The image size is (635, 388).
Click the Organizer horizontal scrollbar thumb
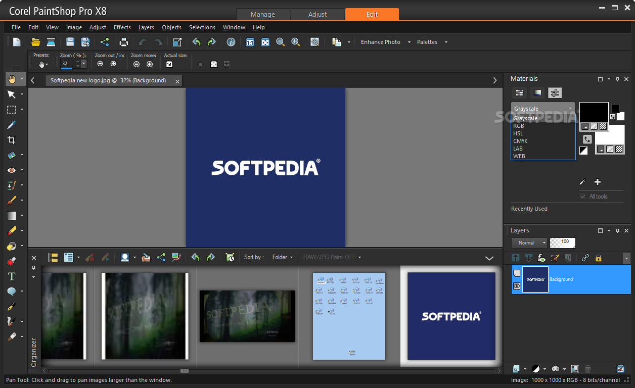185,371
